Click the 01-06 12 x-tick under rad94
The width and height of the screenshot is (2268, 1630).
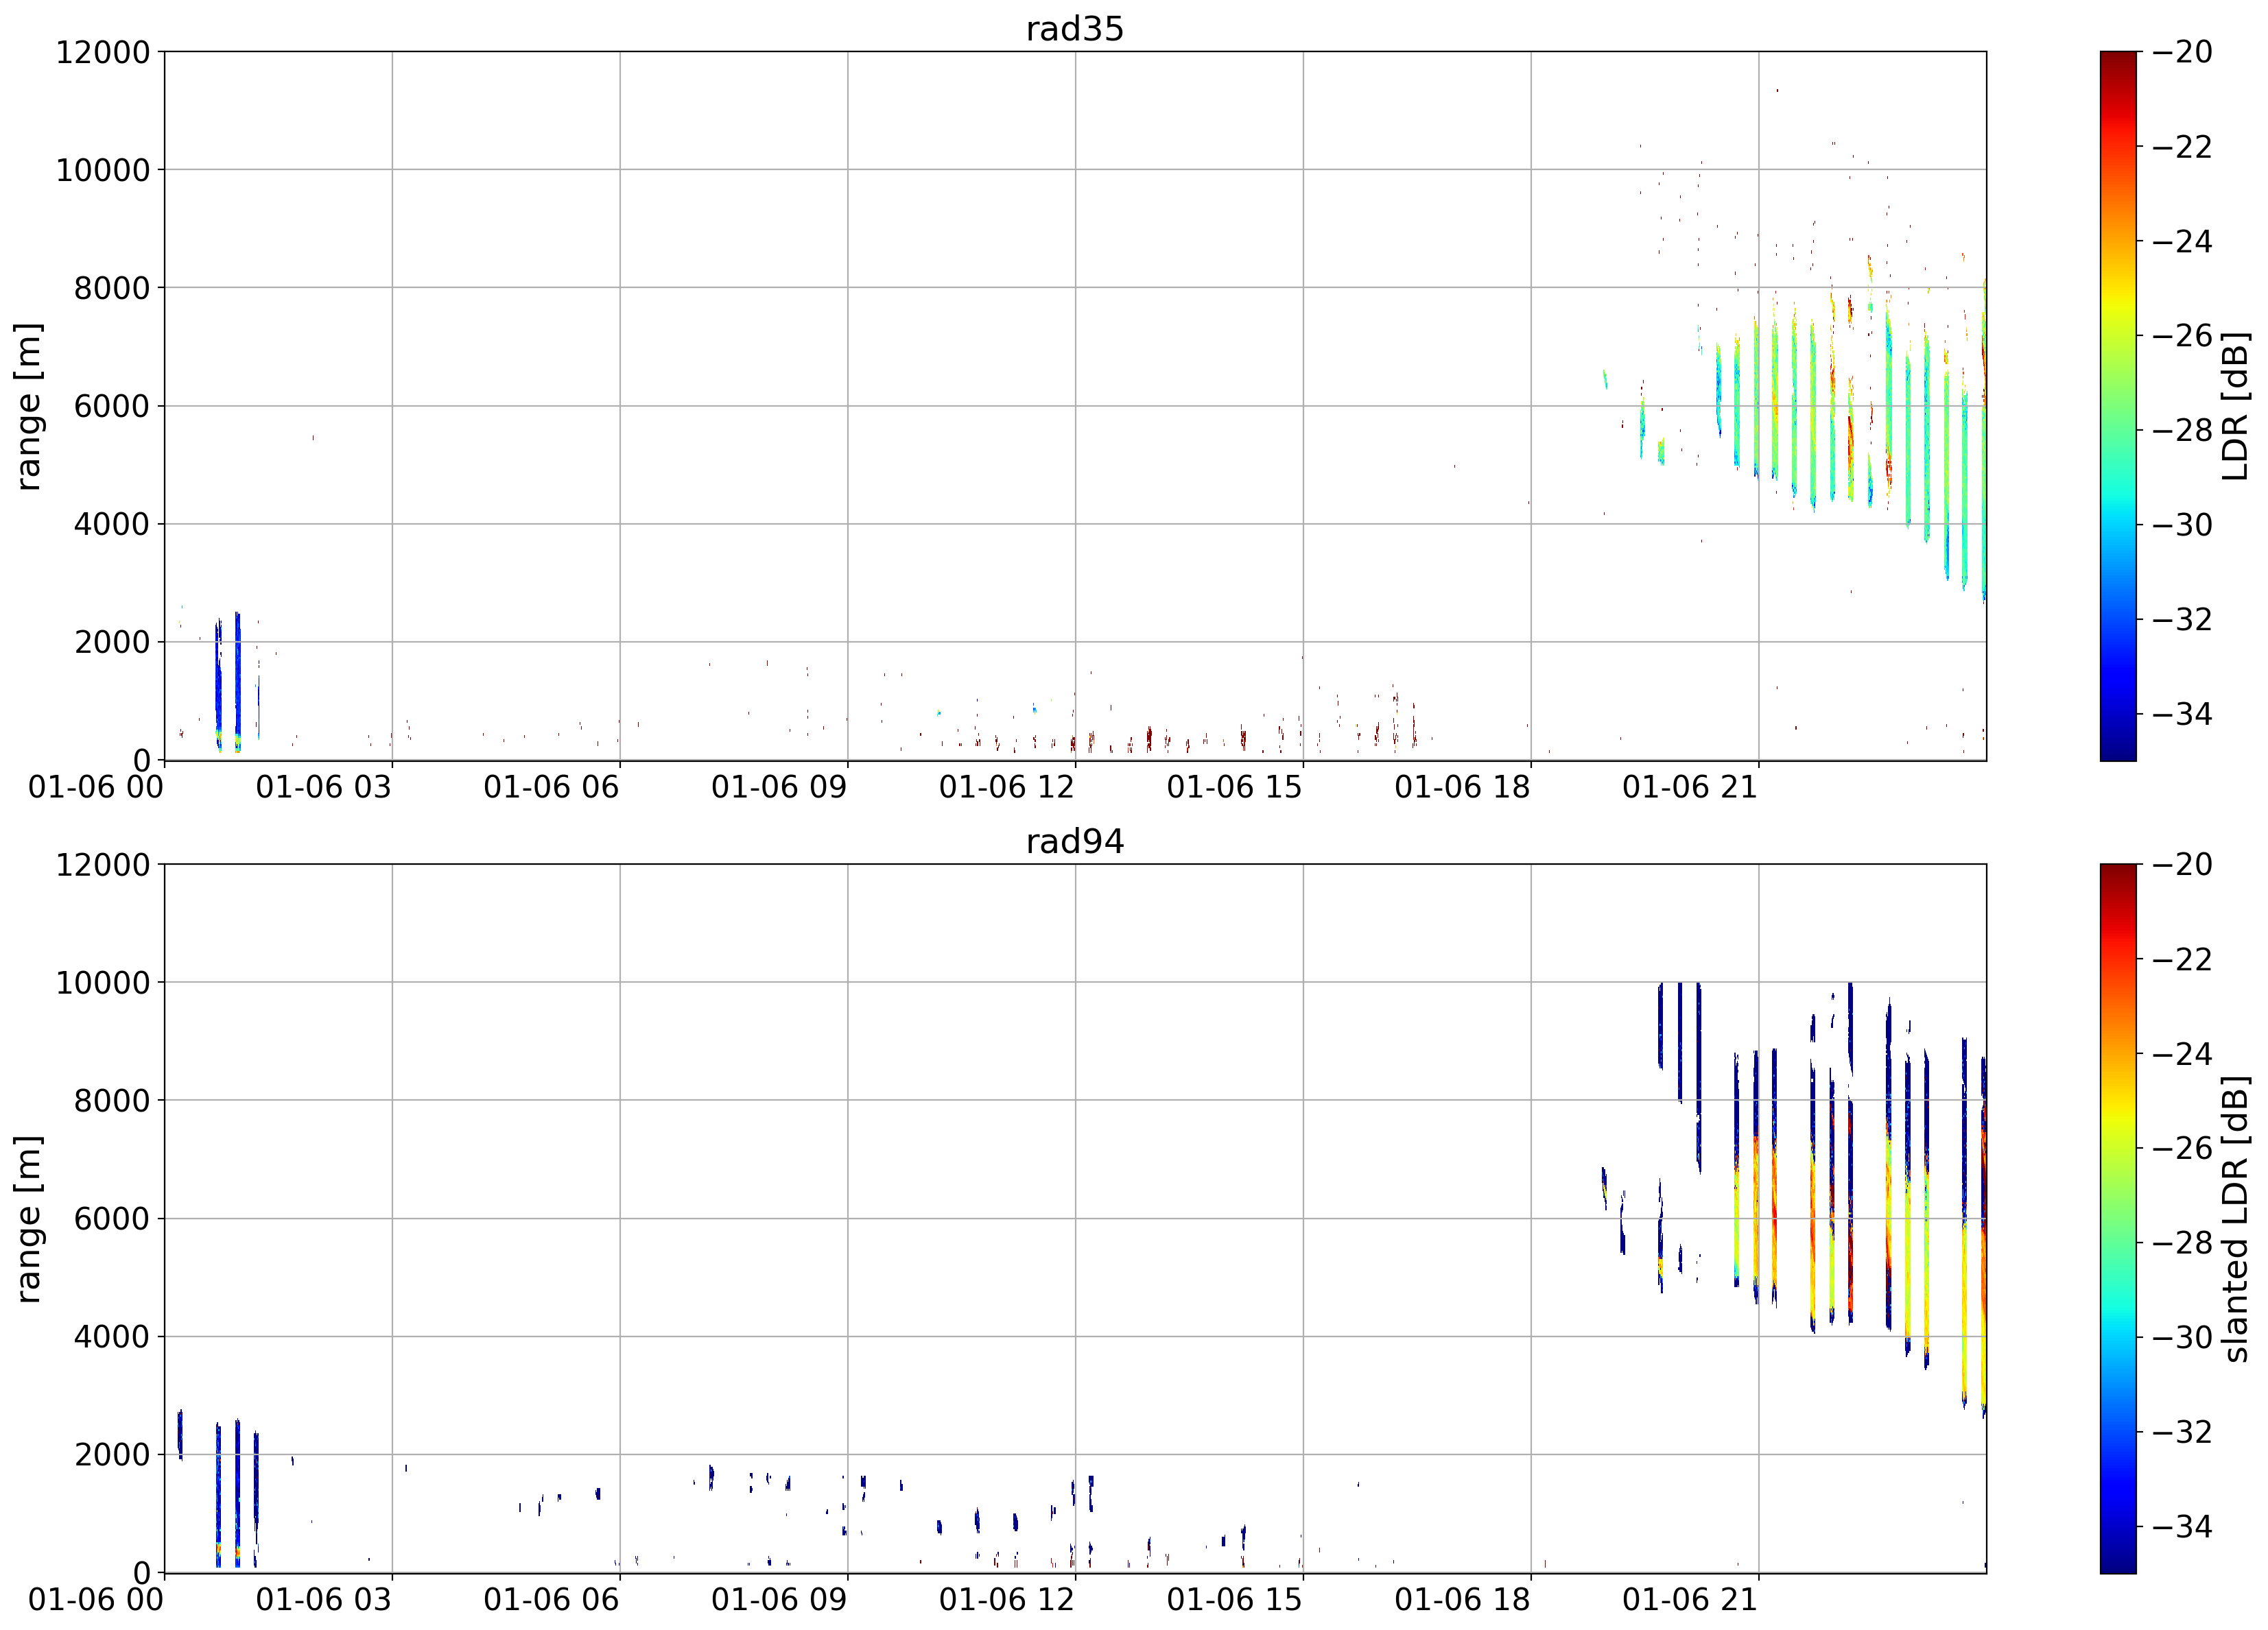click(1007, 1600)
